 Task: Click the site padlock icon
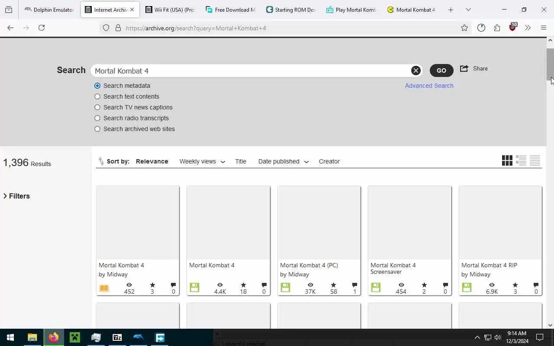pyautogui.click(x=118, y=28)
